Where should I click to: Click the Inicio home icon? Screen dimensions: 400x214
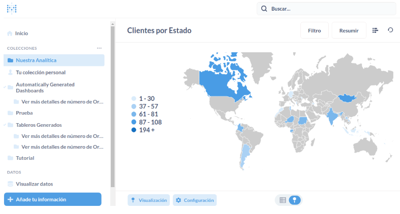pos(10,33)
